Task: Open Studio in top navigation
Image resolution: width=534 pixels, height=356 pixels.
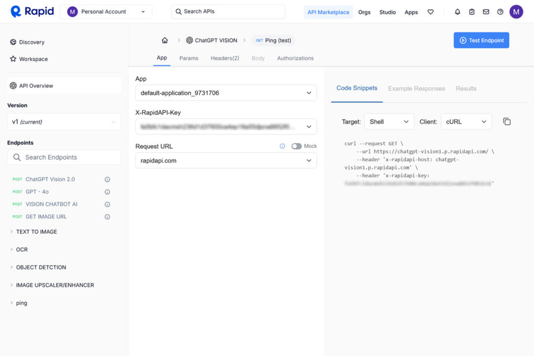Action: [x=387, y=13]
